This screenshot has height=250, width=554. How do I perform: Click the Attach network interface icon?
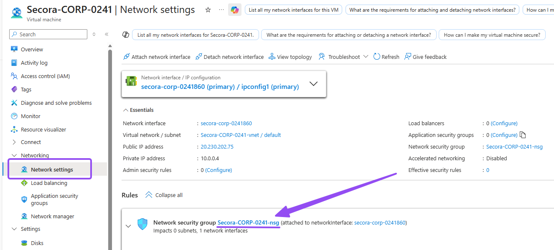point(127,57)
